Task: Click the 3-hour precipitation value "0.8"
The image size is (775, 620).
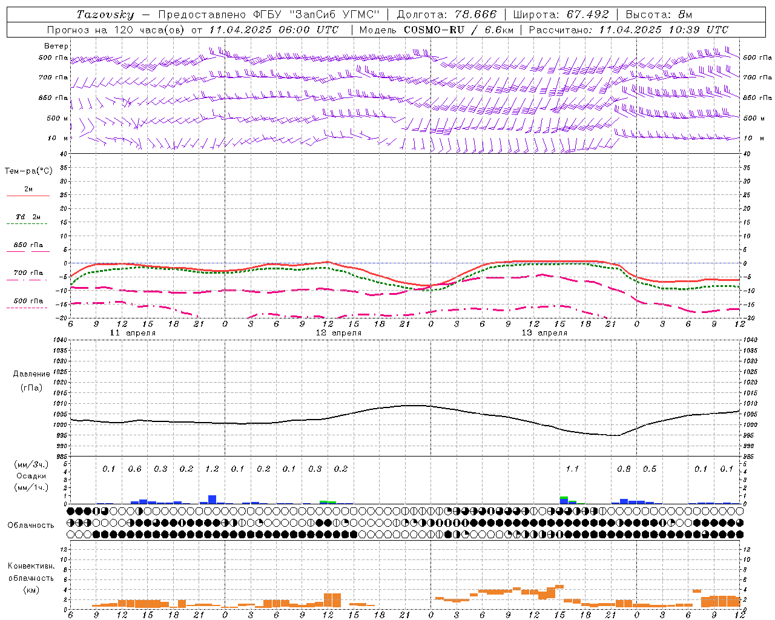Action: (624, 469)
